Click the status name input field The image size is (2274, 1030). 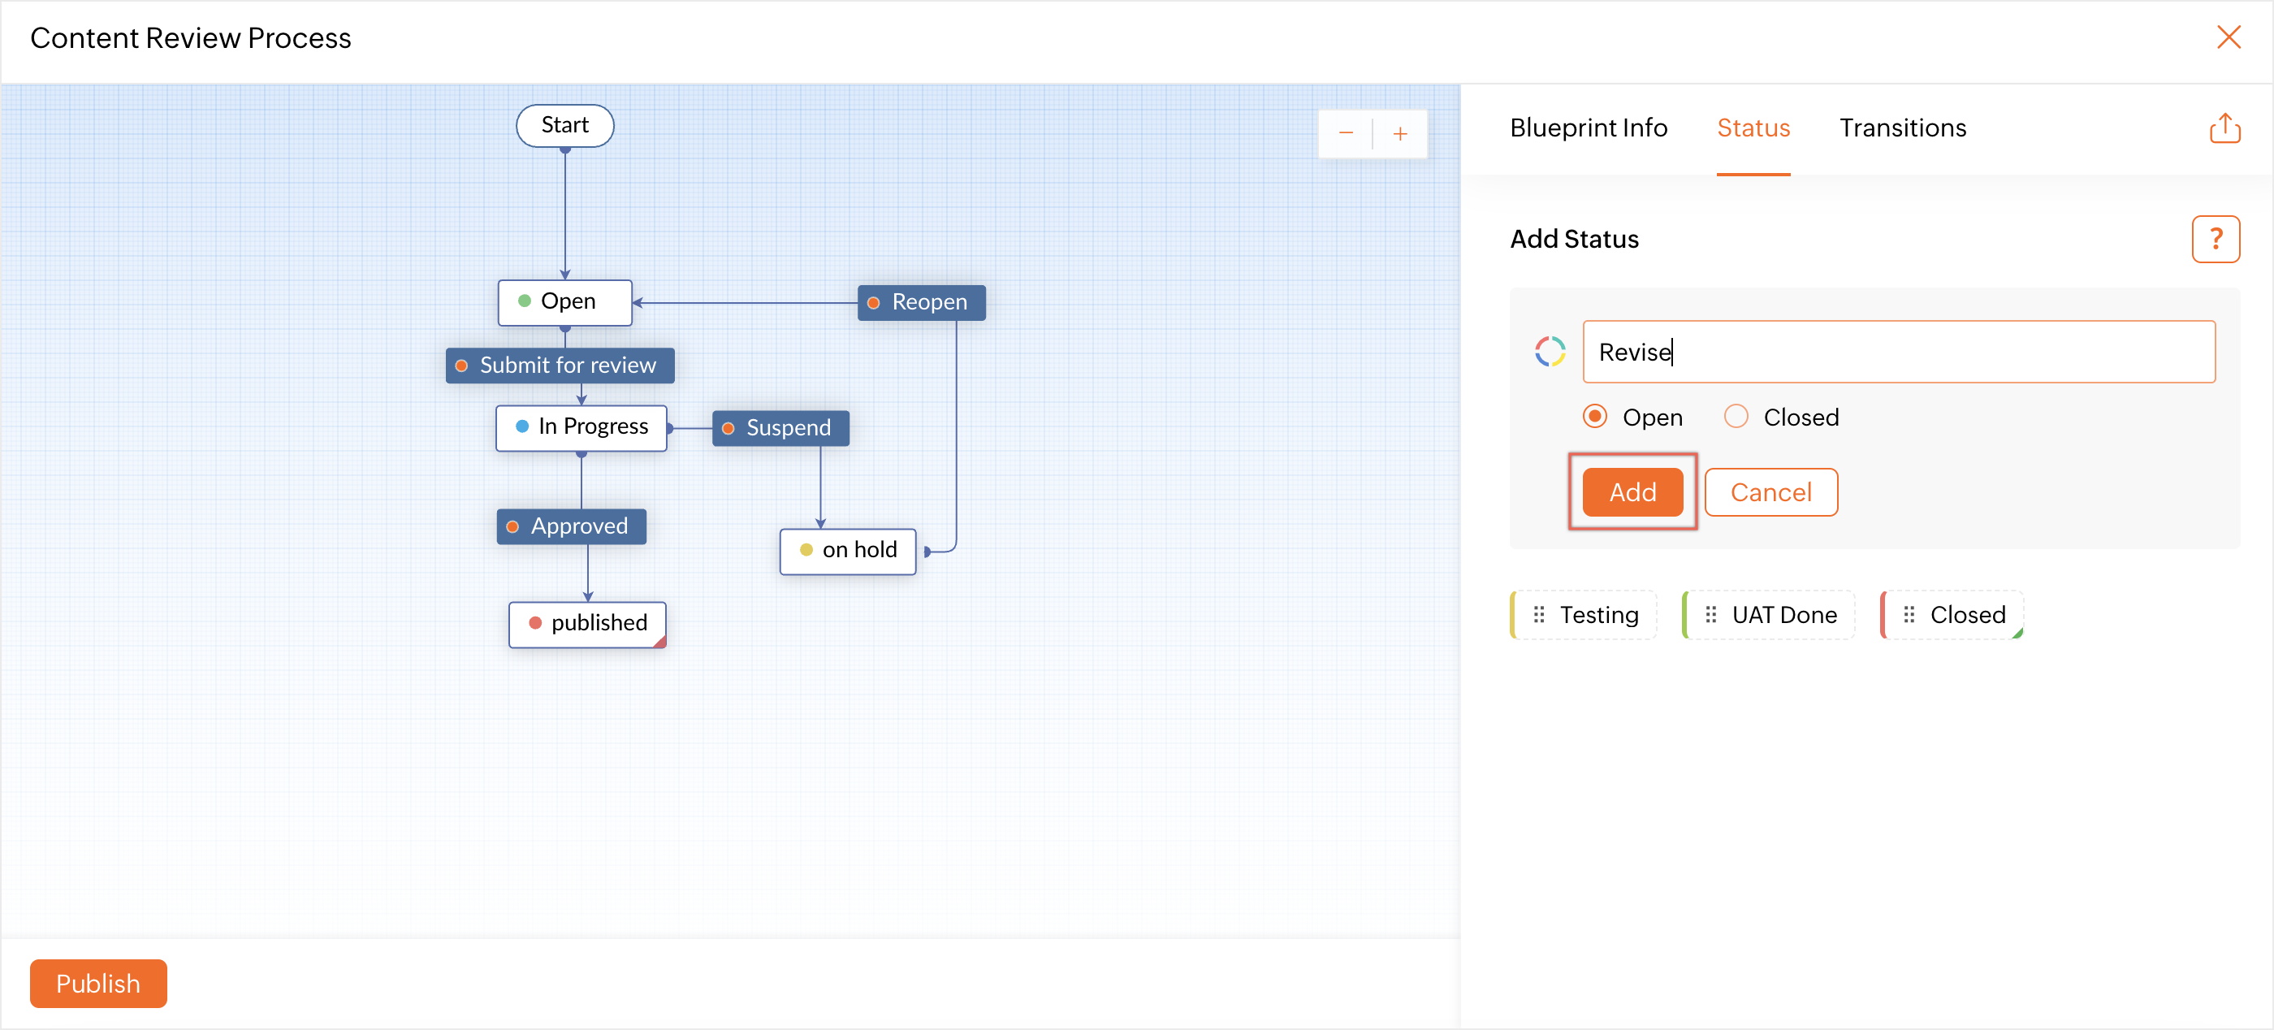tap(1898, 351)
